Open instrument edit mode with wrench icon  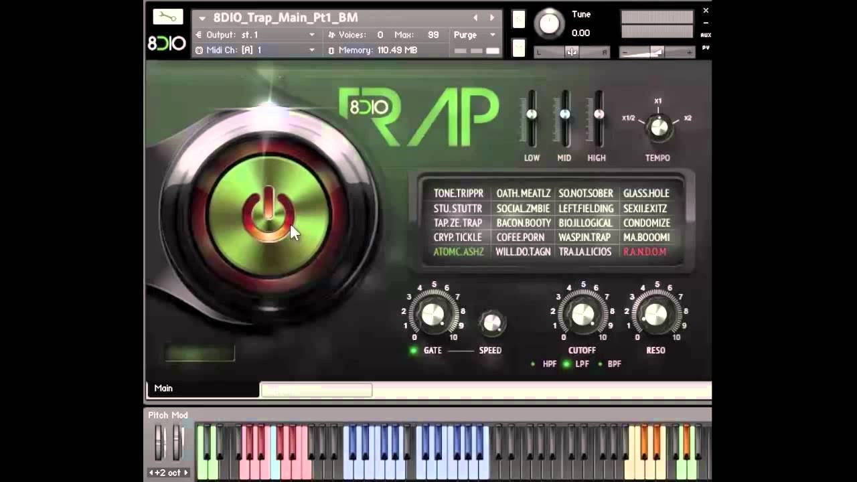pyautogui.click(x=167, y=17)
